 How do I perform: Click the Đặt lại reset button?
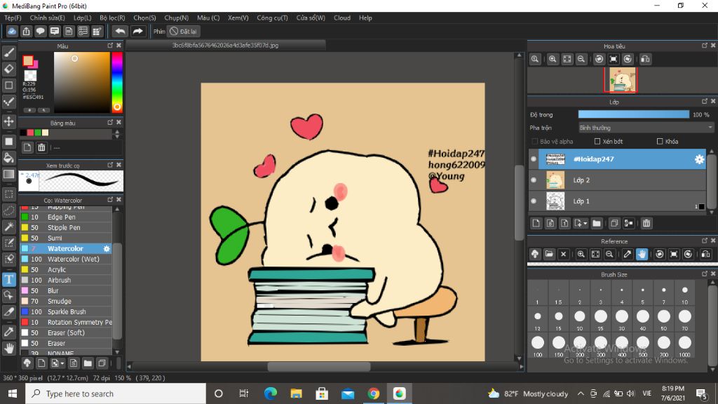(184, 31)
